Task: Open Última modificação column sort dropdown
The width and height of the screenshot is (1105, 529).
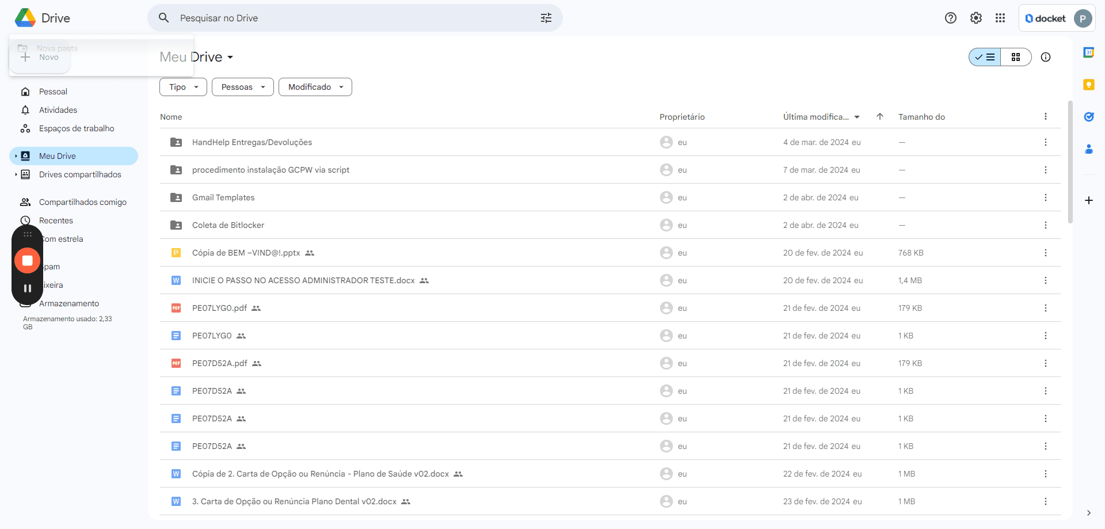Action: tap(857, 117)
